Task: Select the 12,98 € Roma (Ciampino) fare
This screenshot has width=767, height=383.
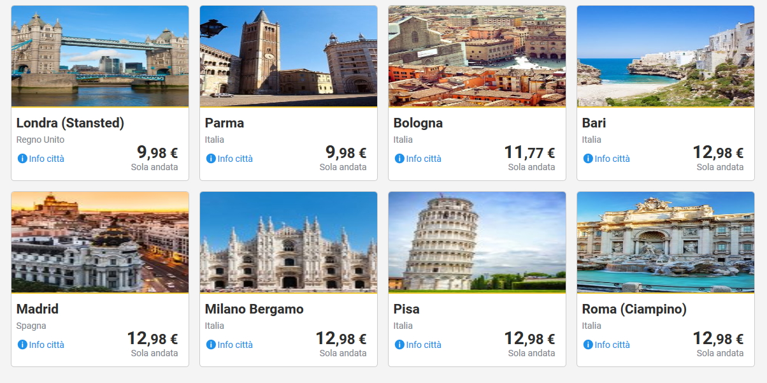Action: pos(718,339)
